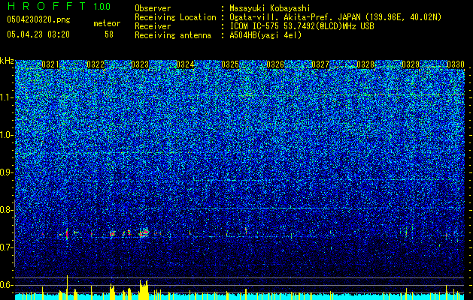Click the 0322 time marker

tap(96, 64)
